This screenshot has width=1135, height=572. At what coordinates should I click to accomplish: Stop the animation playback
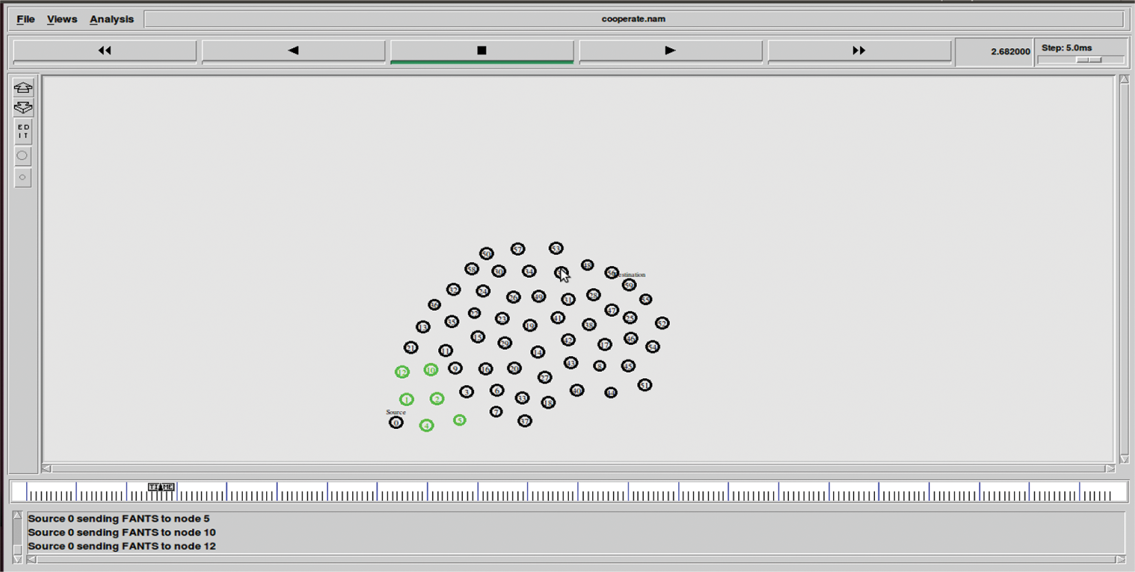482,50
